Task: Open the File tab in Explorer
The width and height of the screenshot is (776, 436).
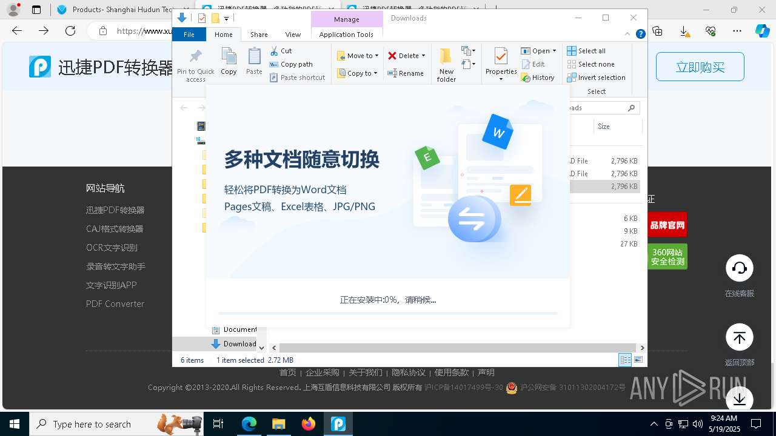Action: point(189,35)
